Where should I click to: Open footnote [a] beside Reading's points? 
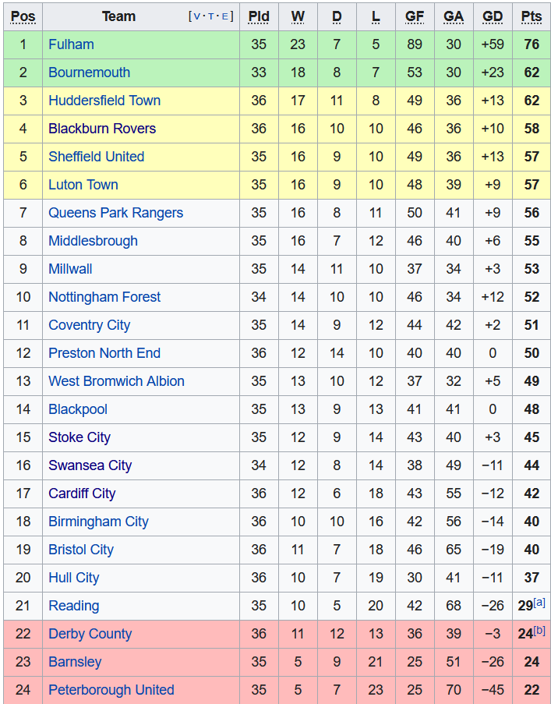pos(539,602)
